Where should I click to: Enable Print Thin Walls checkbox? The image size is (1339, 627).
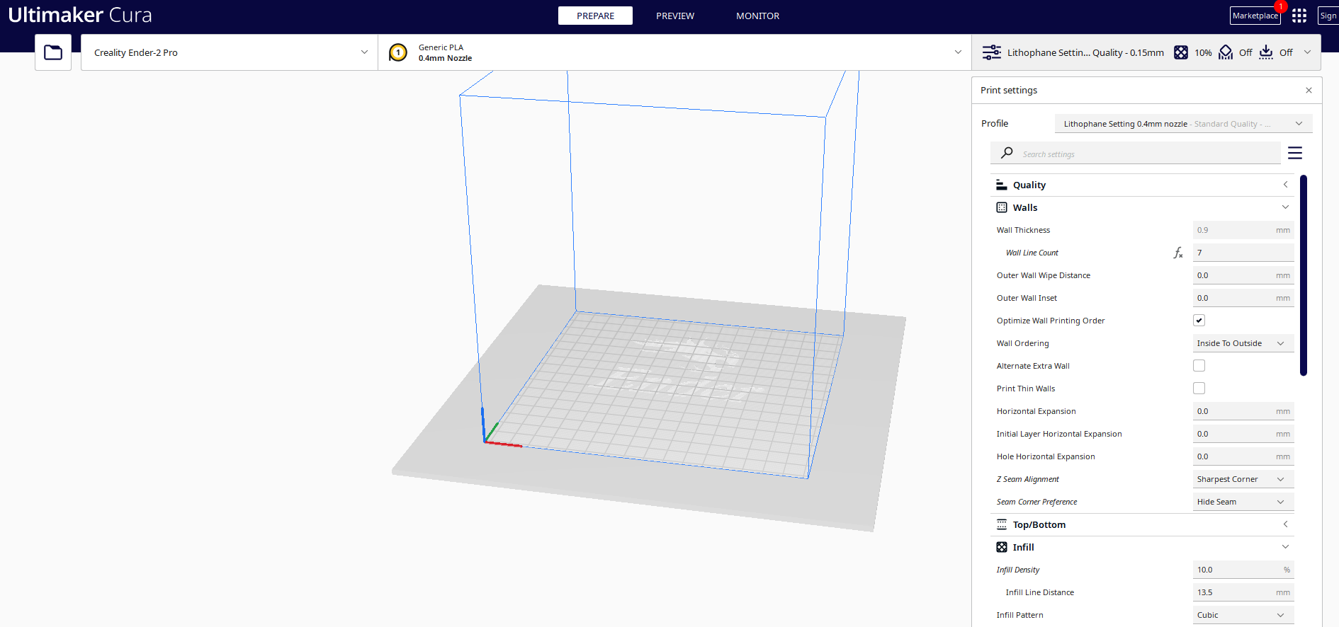pyautogui.click(x=1199, y=389)
